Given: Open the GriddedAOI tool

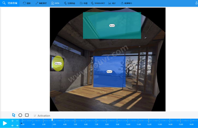Looking at the screenshot, I should click(98, 3).
